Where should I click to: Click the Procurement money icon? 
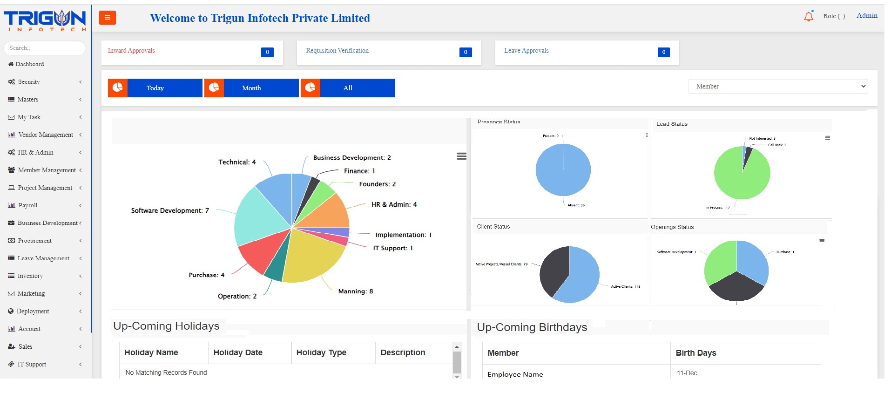point(11,241)
